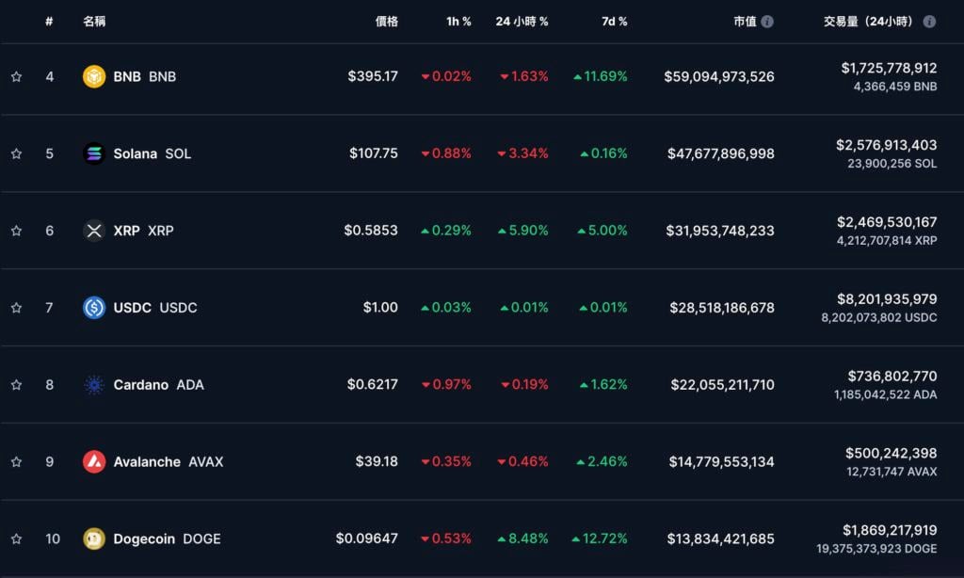Sort by 名稱 column header
This screenshot has height=578, width=964.
click(94, 22)
